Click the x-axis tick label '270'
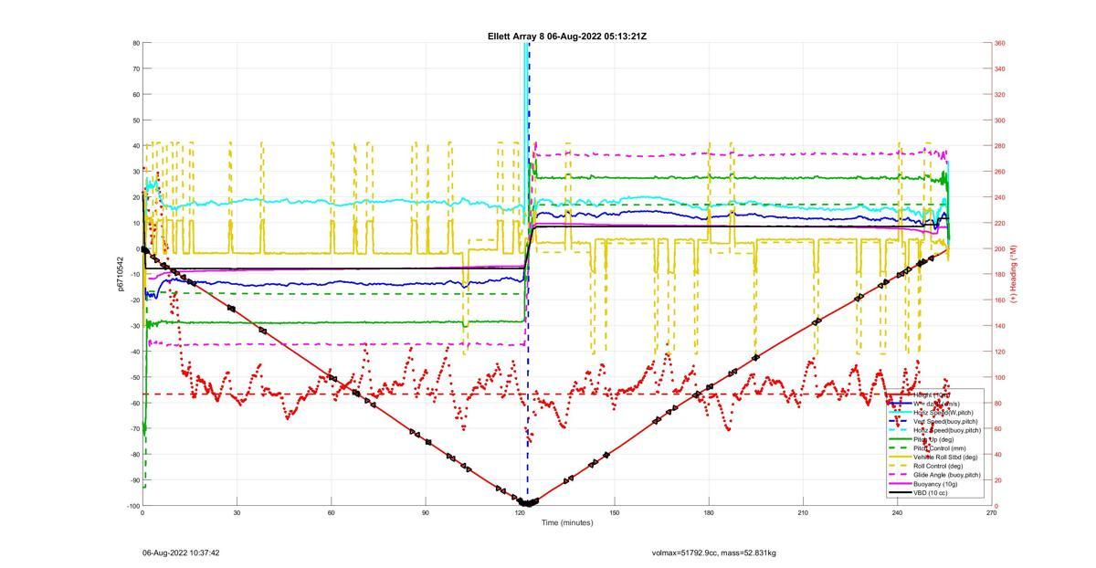Image resolution: width=1096 pixels, height=568 pixels. (991, 513)
